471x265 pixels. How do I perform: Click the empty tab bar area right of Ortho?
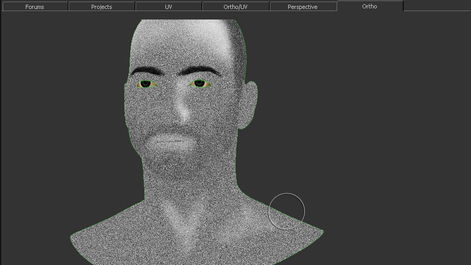436,6
